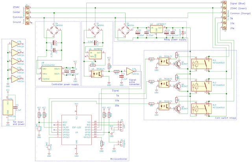
Task: Click the '25VAC' label beside J1
Action: [x=17, y=7]
